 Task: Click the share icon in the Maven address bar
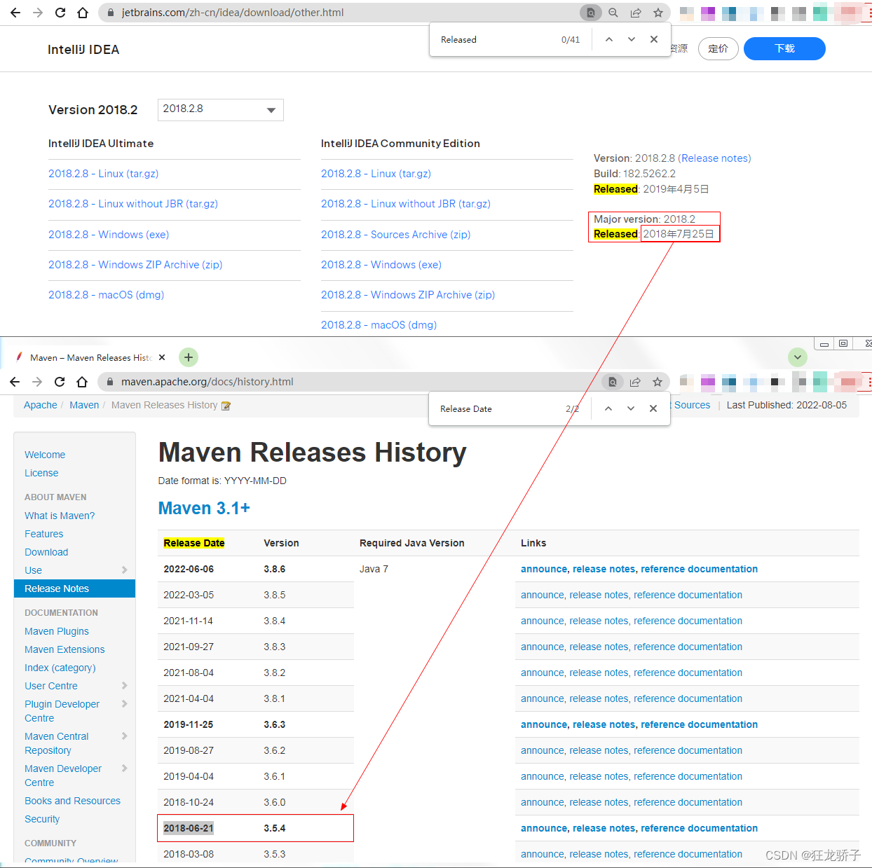[x=635, y=382]
